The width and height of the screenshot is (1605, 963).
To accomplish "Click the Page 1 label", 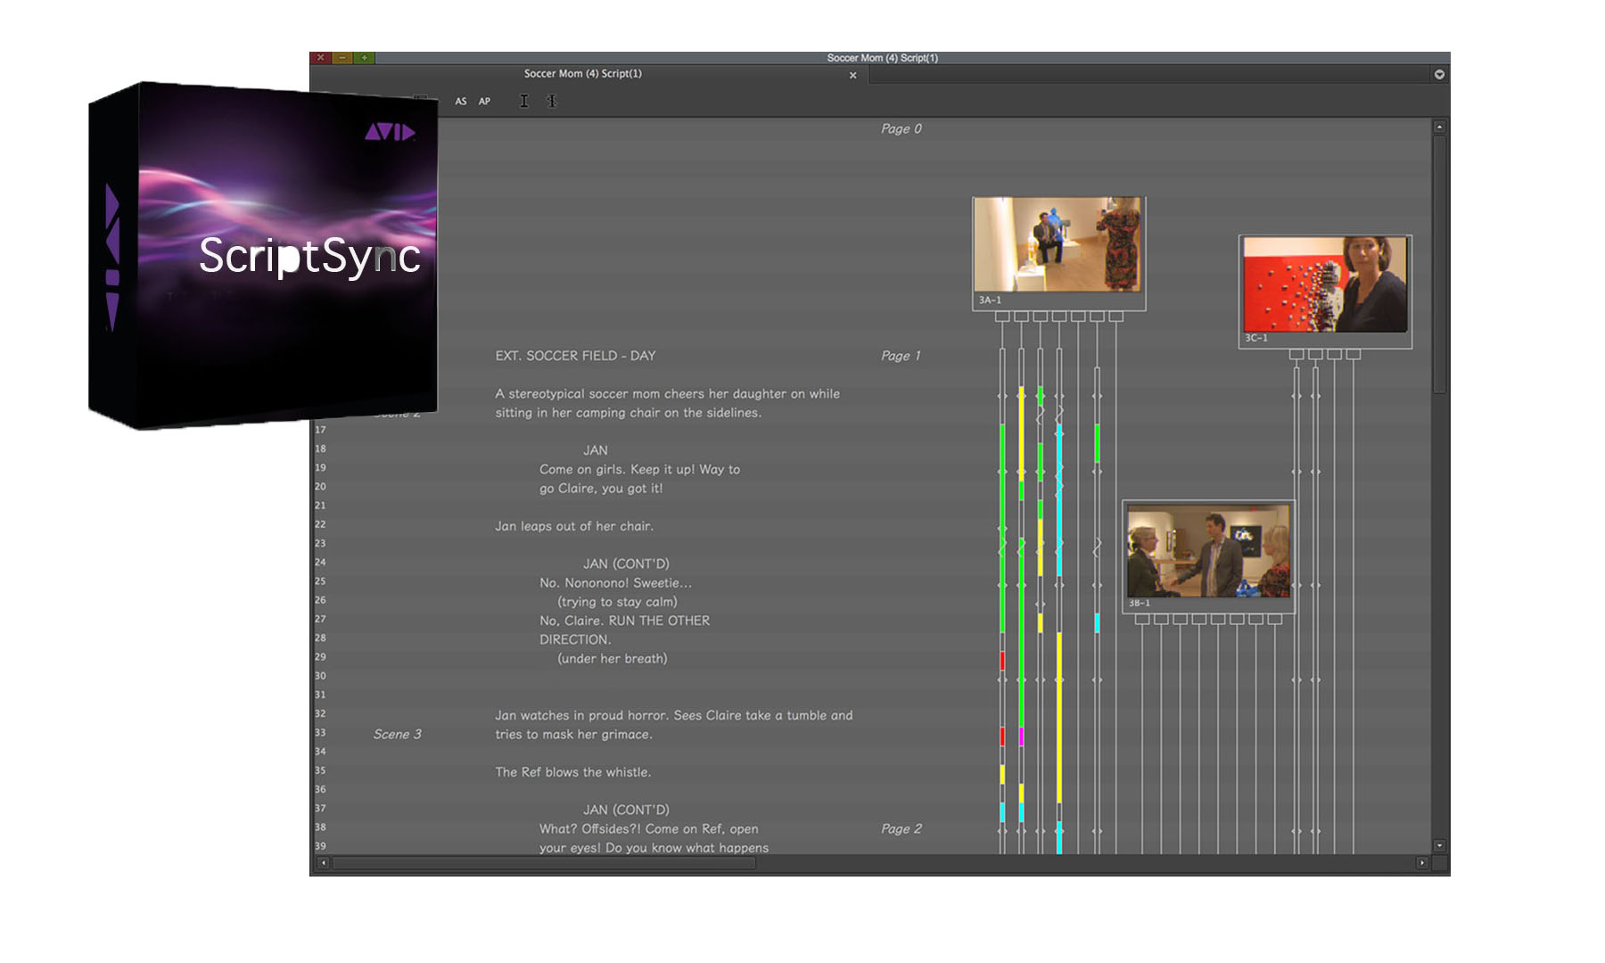I will coord(901,356).
